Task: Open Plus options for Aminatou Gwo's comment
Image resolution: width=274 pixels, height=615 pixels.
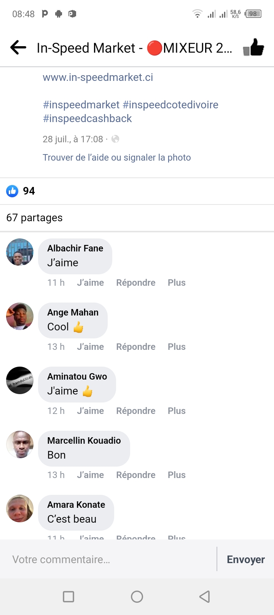Action: 177,411
